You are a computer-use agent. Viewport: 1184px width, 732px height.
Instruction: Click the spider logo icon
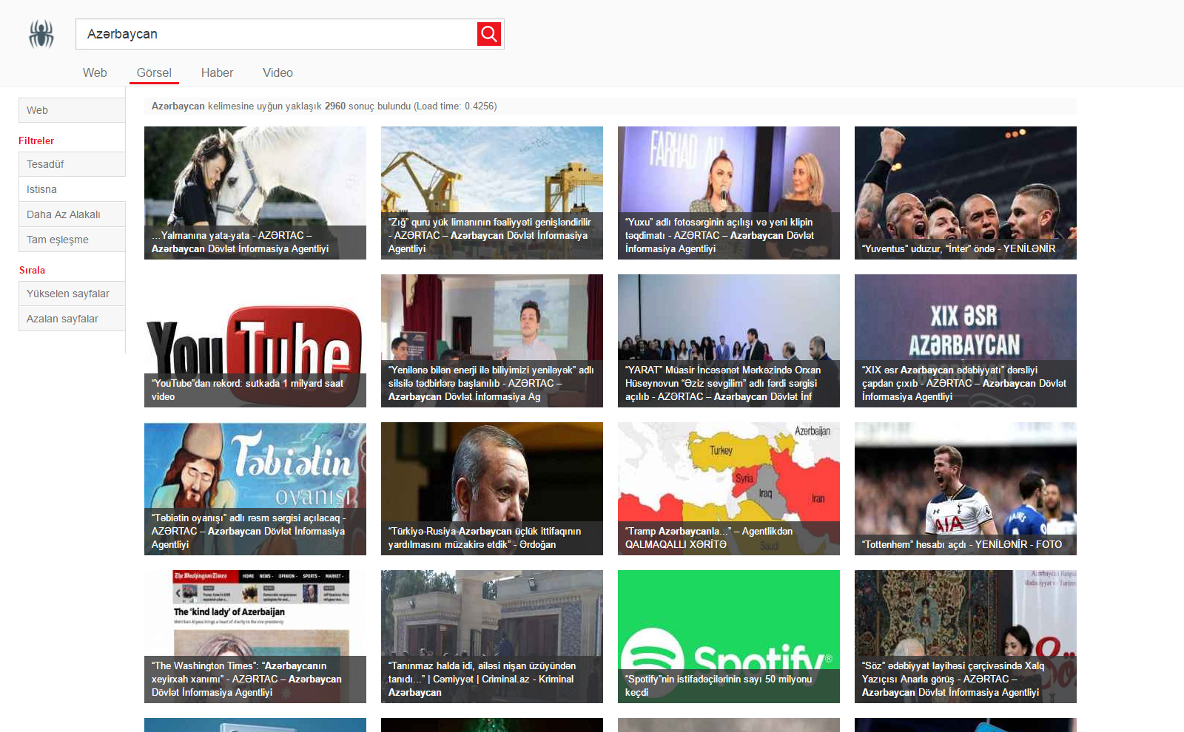point(41,34)
